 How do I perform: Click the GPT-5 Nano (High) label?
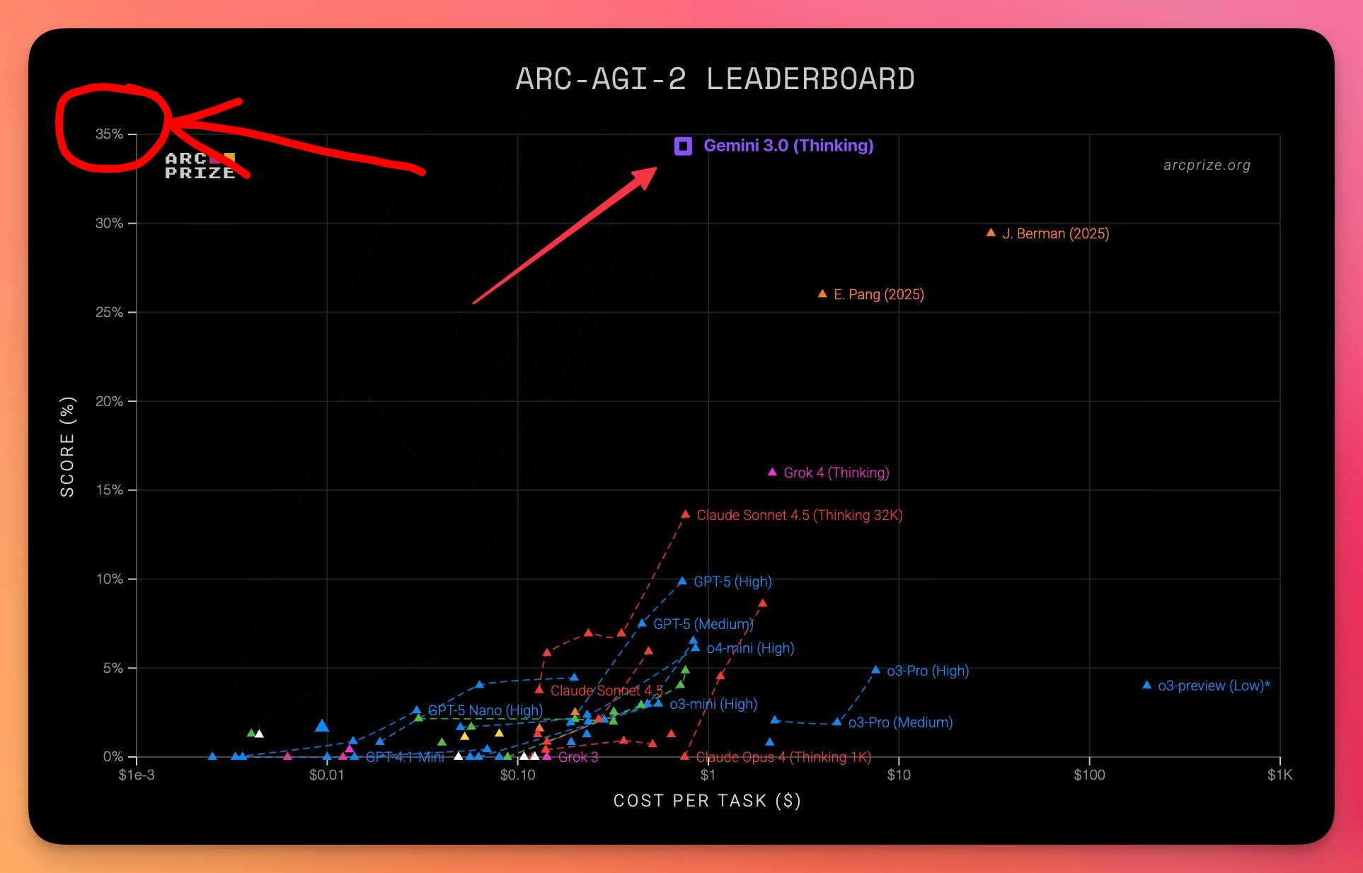click(485, 710)
